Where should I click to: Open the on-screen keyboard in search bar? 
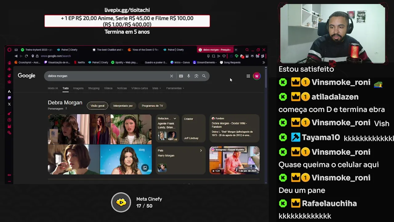click(181, 76)
